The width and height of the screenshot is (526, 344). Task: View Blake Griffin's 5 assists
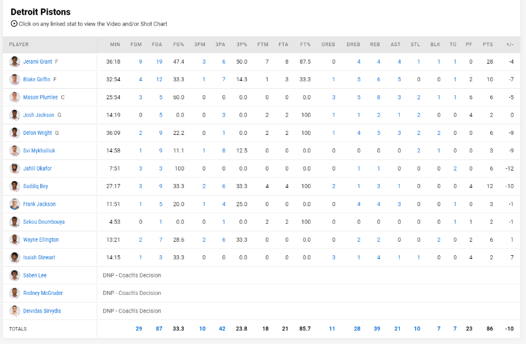(399, 79)
